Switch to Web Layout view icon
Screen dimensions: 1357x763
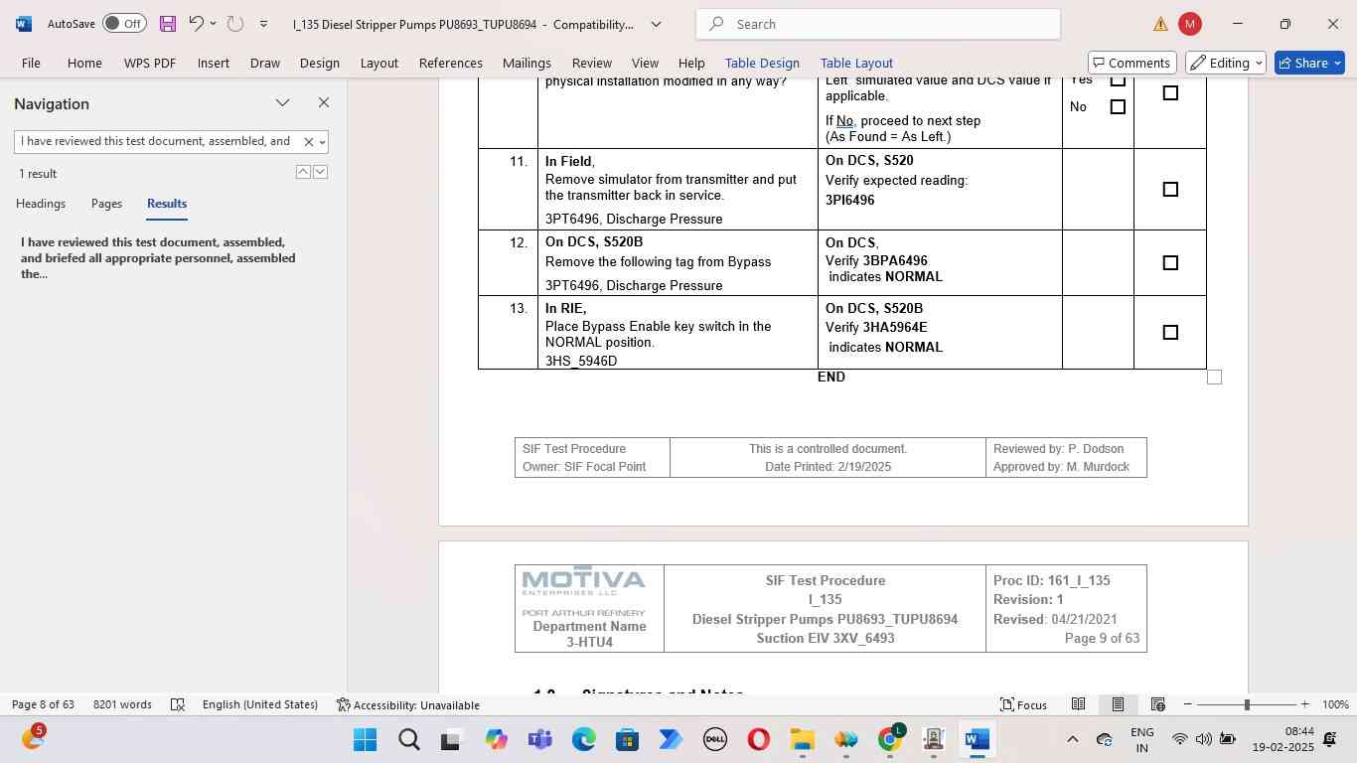coord(1157,704)
